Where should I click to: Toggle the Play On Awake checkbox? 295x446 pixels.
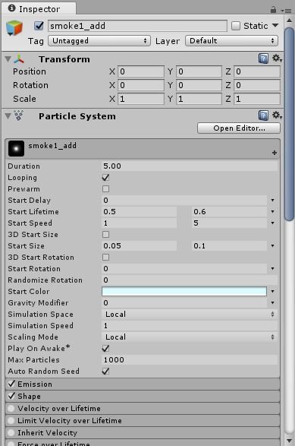pos(105,348)
